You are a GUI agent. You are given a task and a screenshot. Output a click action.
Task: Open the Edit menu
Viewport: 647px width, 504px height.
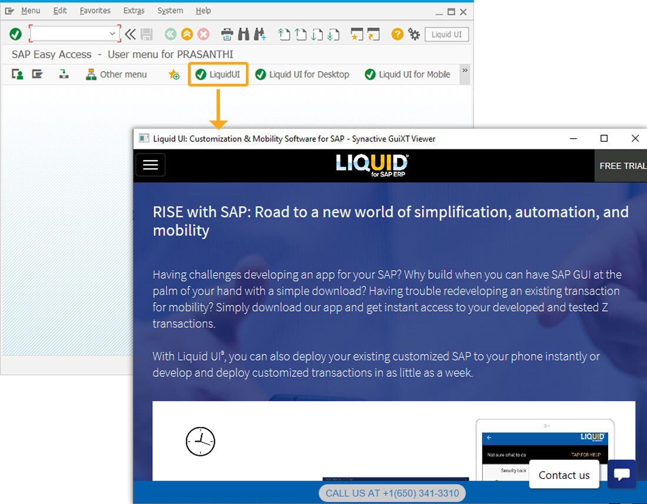[60, 11]
